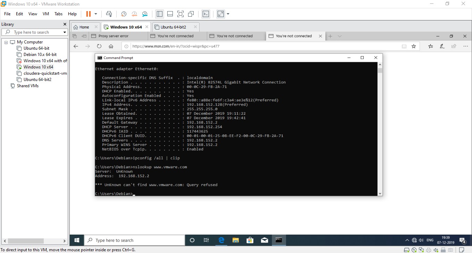Toggle the console view button

206,14
